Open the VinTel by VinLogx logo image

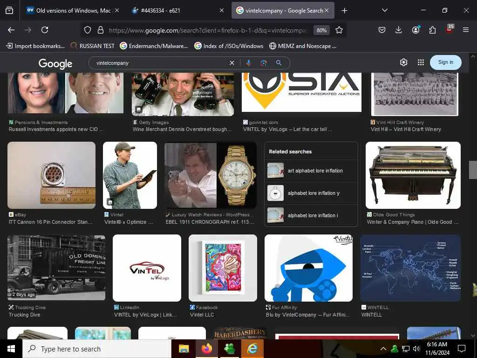147,268
